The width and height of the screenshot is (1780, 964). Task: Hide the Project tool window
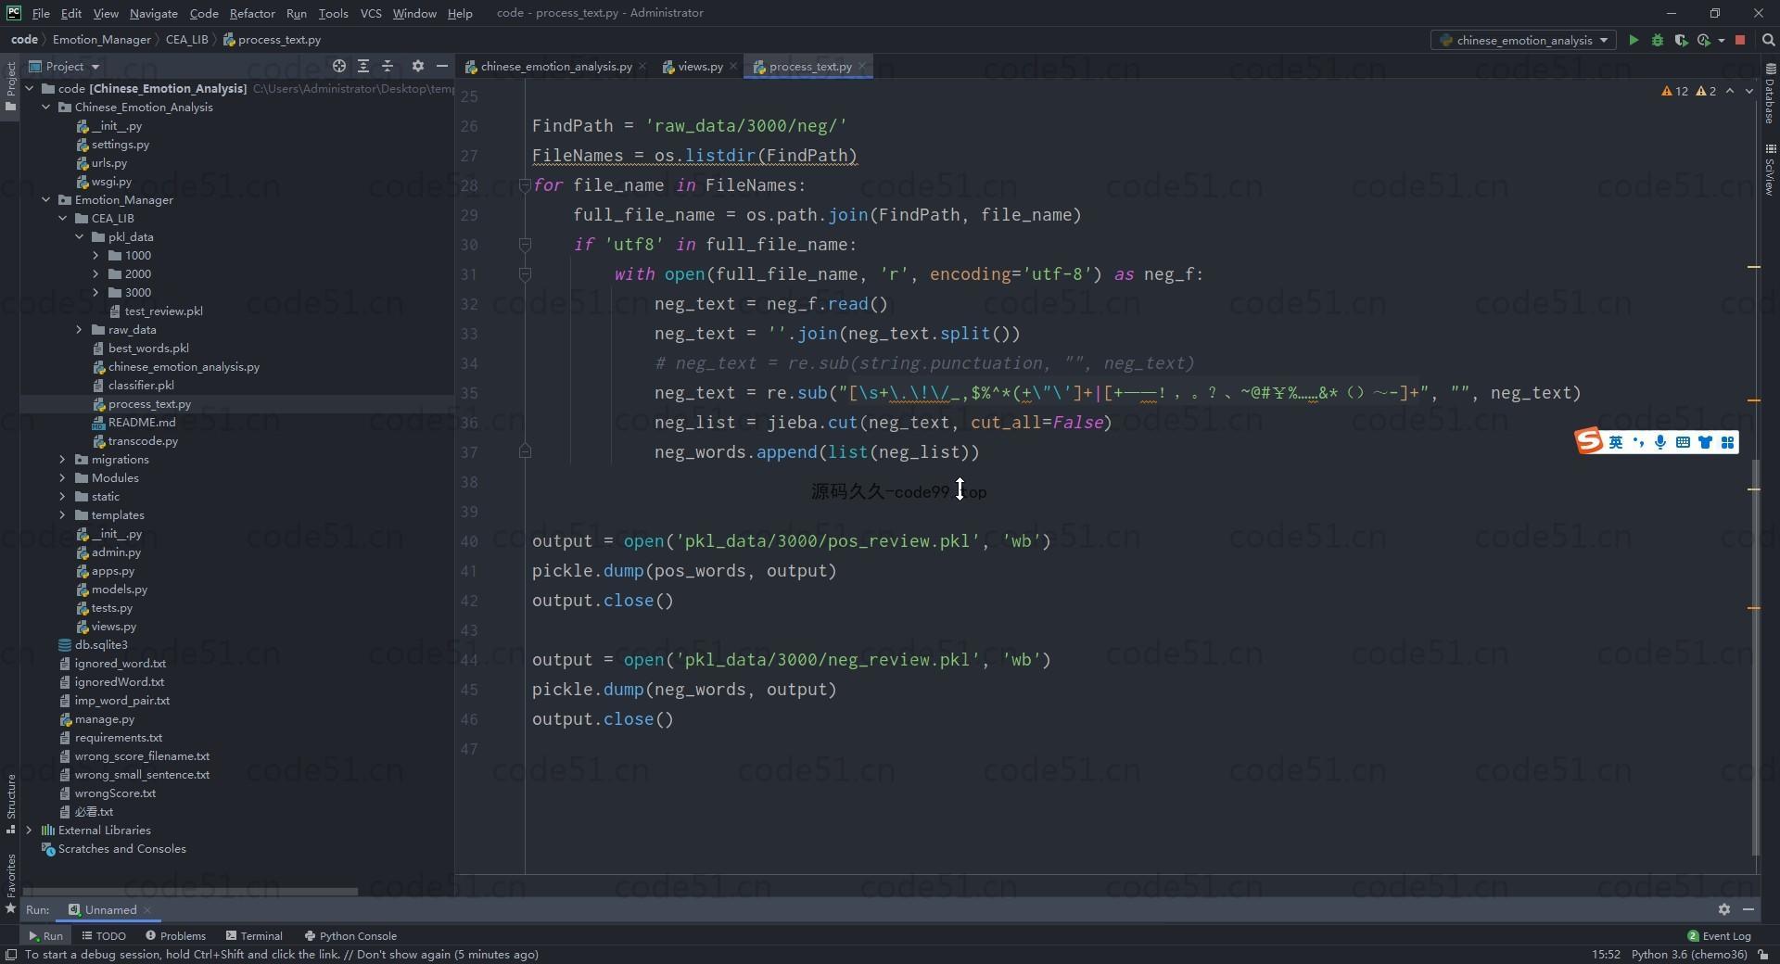coord(442,66)
